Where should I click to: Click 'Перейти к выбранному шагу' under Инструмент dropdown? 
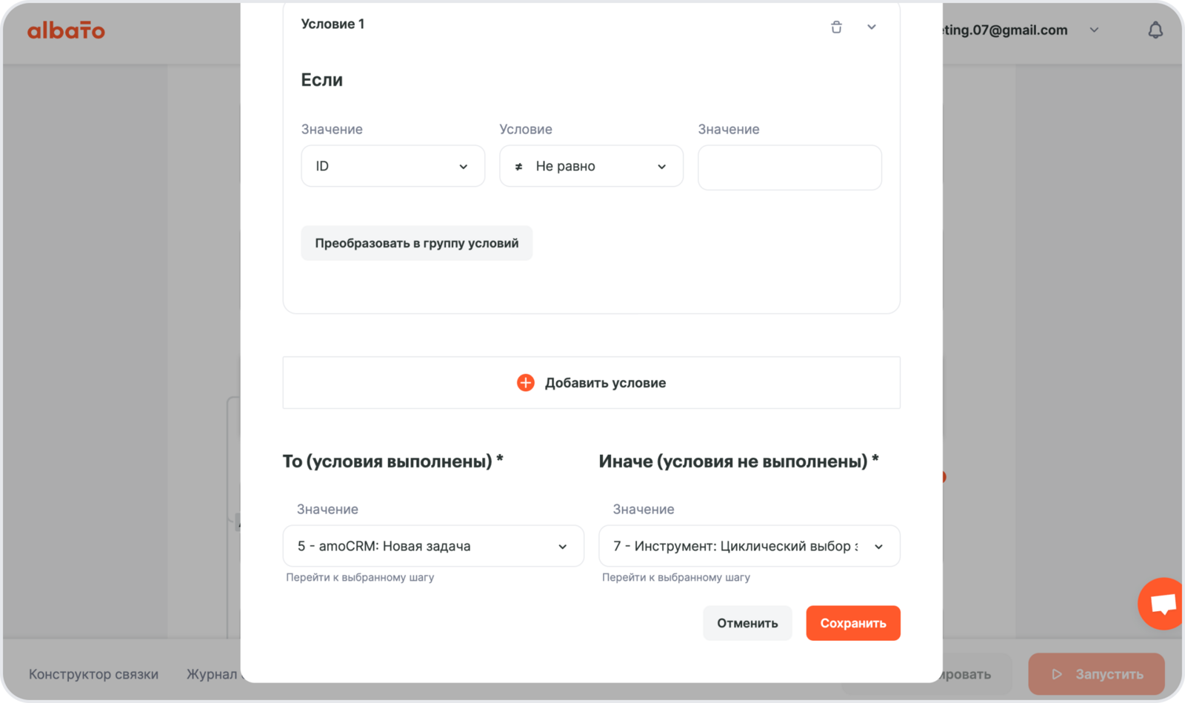pyautogui.click(x=675, y=578)
